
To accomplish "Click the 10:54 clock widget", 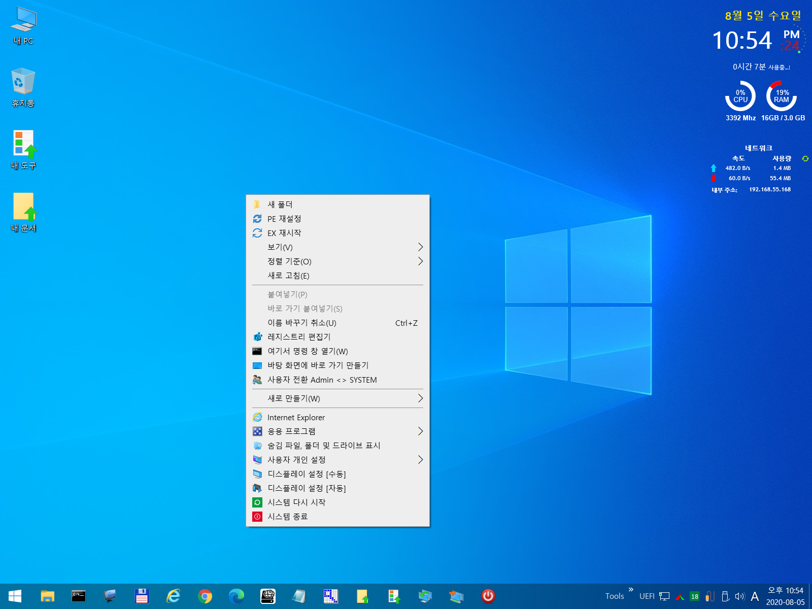I will pyautogui.click(x=742, y=41).
